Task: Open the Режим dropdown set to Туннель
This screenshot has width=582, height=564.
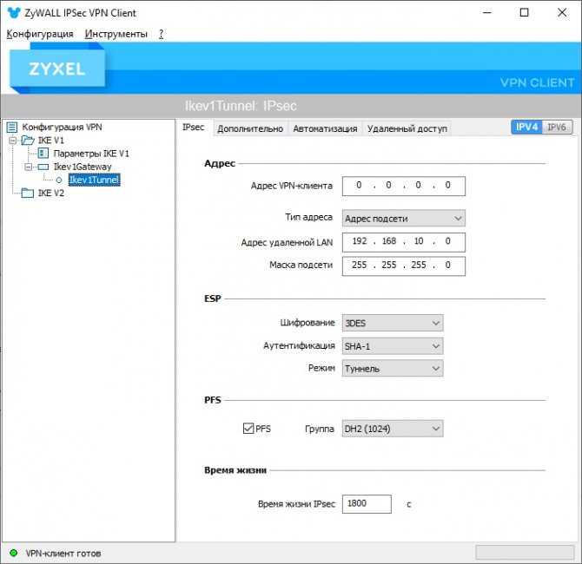Action: 393,369
